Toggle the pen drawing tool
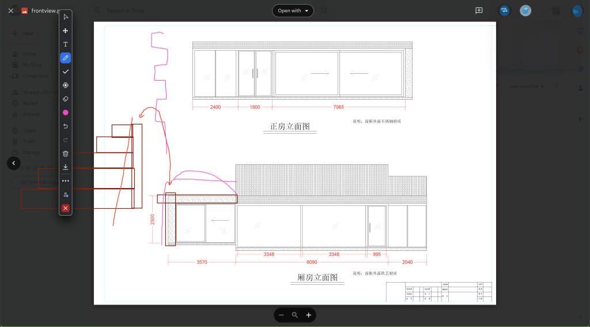Viewport: 590px width, 327px height. [66, 58]
